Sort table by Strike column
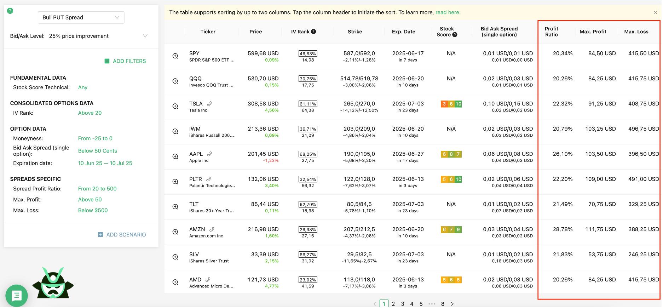 point(355,32)
